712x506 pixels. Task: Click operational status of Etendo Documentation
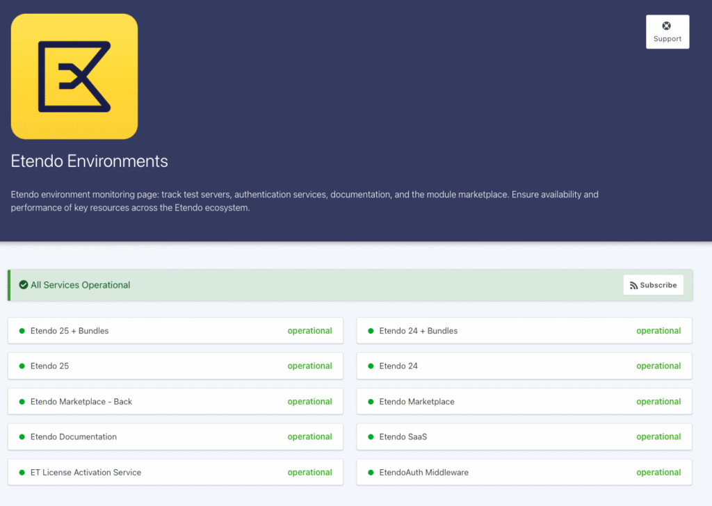(x=309, y=436)
